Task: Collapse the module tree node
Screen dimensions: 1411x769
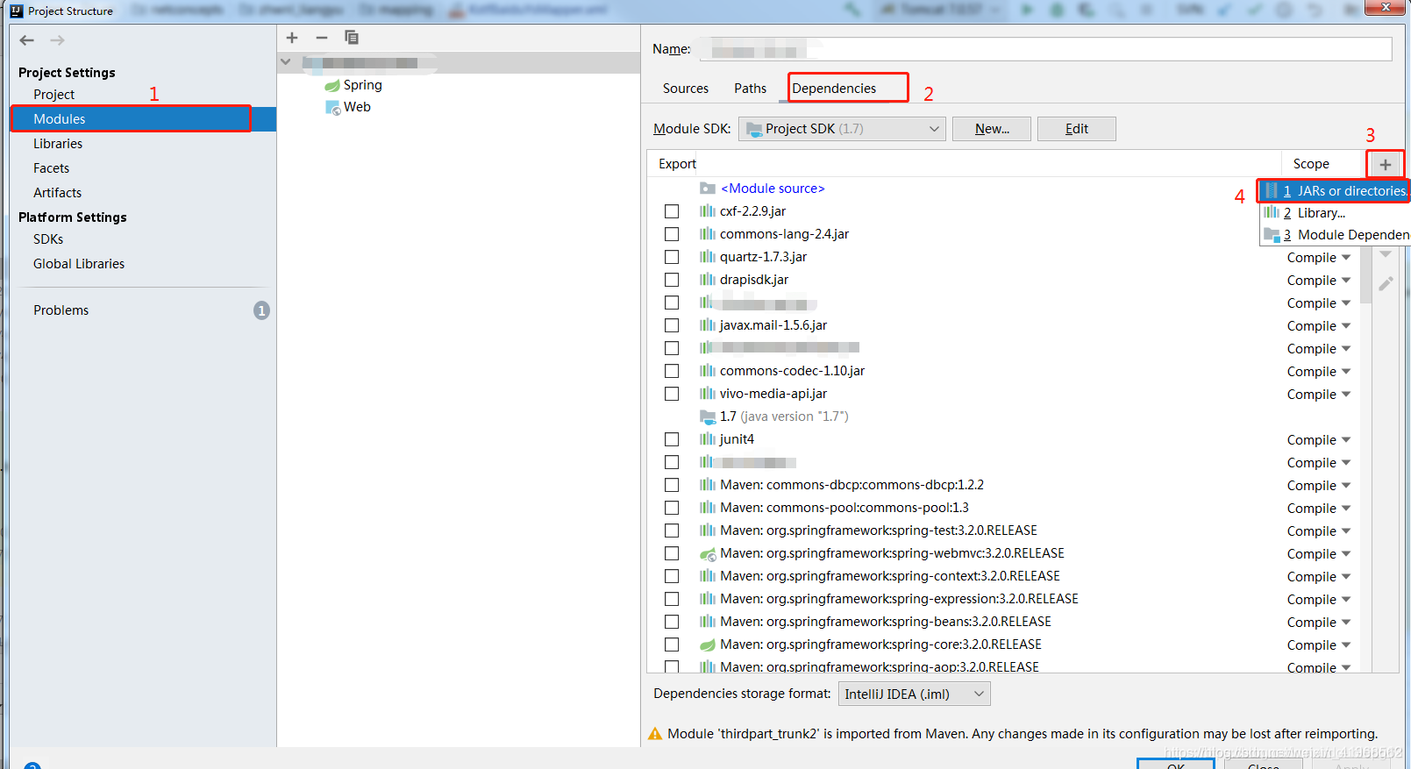Action: coord(286,62)
